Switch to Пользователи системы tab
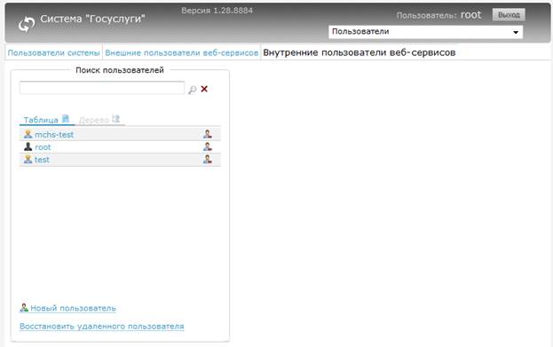 [53, 53]
